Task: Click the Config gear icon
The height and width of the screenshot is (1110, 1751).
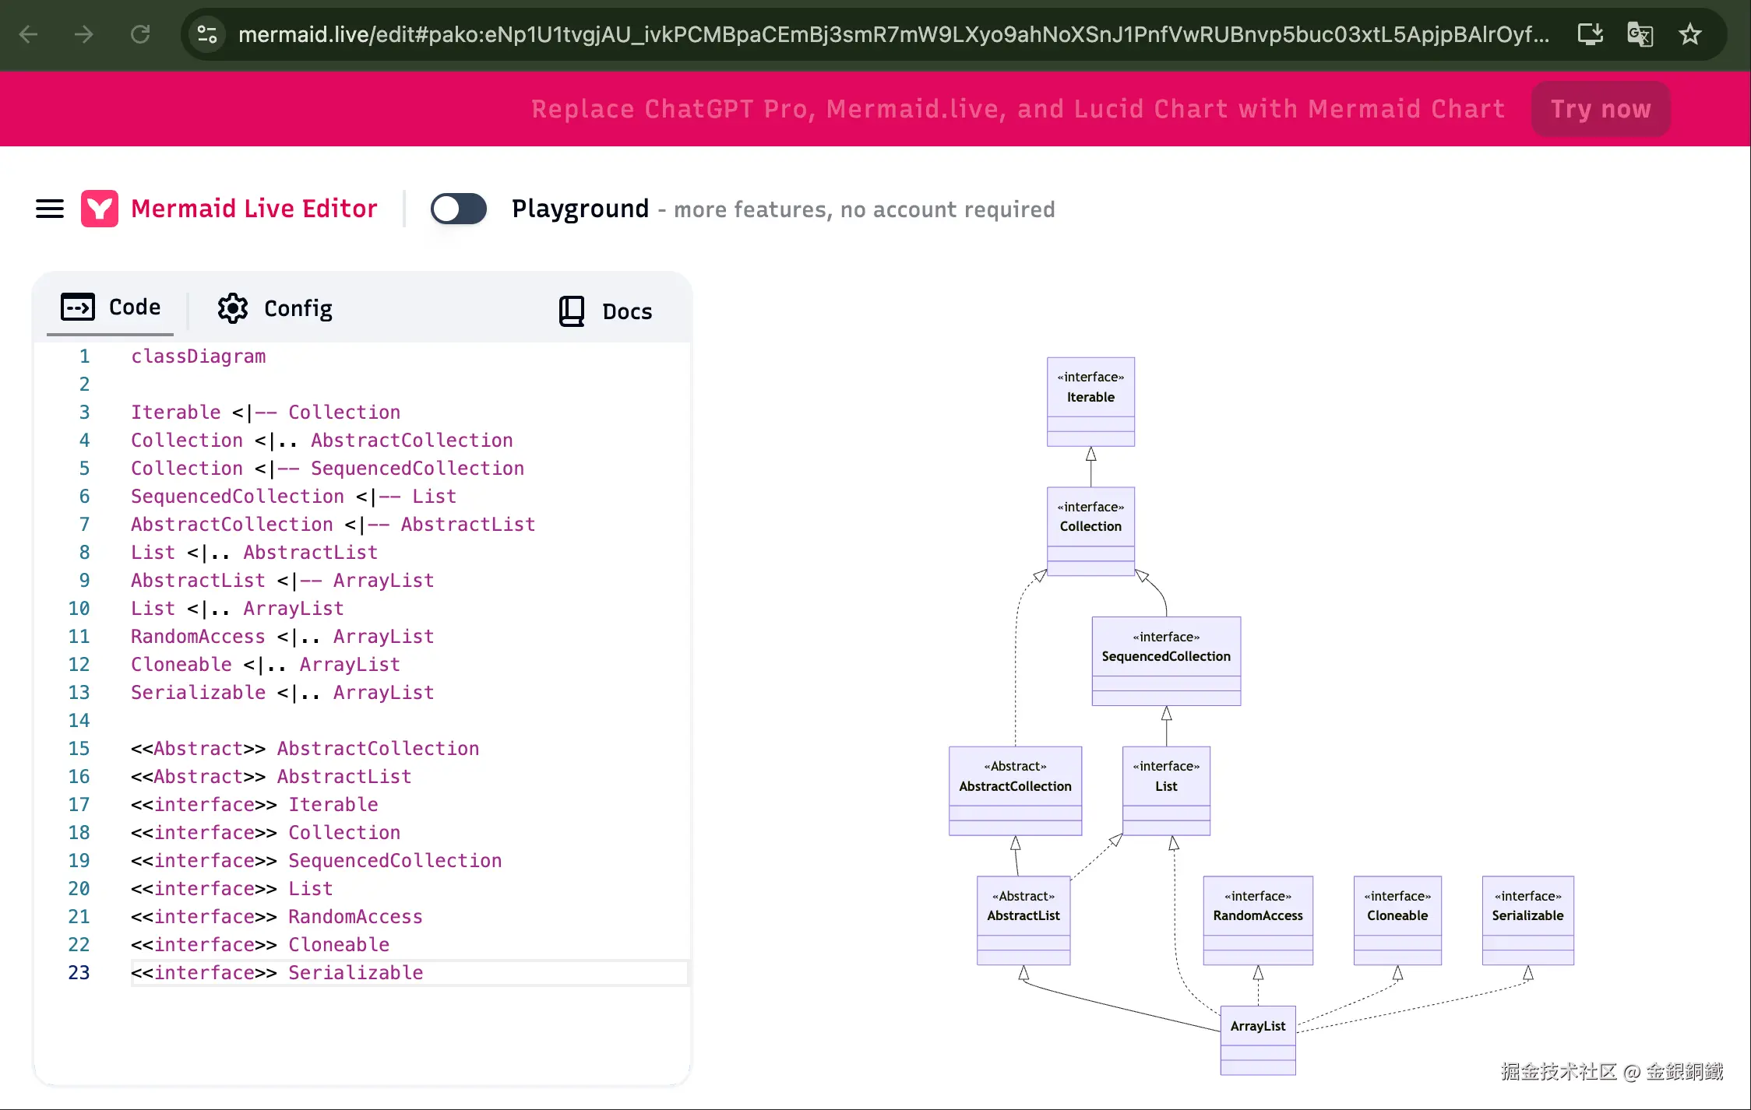Action: tap(232, 308)
